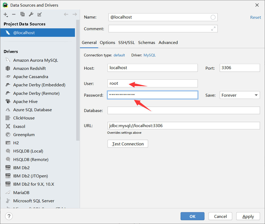Click the HSQLDB (Remote) icon
The width and height of the screenshot is (265, 224).
(x=8, y=159)
